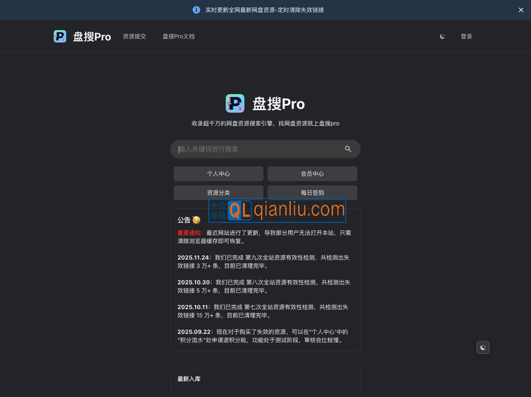Image resolution: width=531 pixels, height=397 pixels.
Task: Dismiss the top notice banner with the X
Action: tap(520, 10)
